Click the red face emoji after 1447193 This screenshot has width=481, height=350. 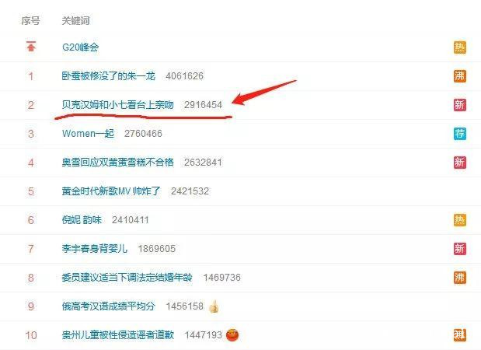click(232, 335)
